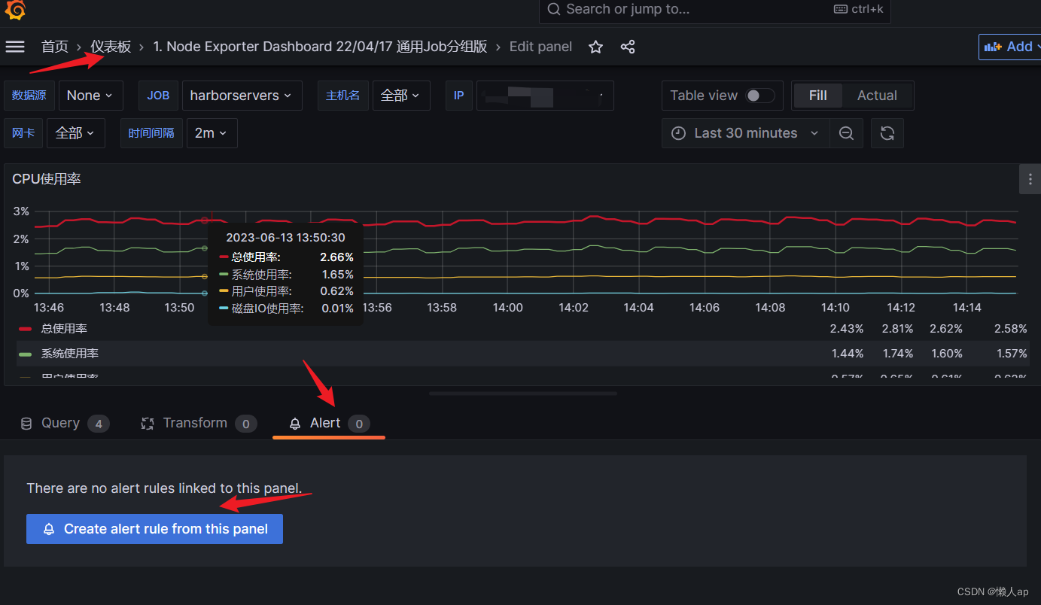
Task: Toggle 总使用率 series in legend
Action: (x=64, y=329)
